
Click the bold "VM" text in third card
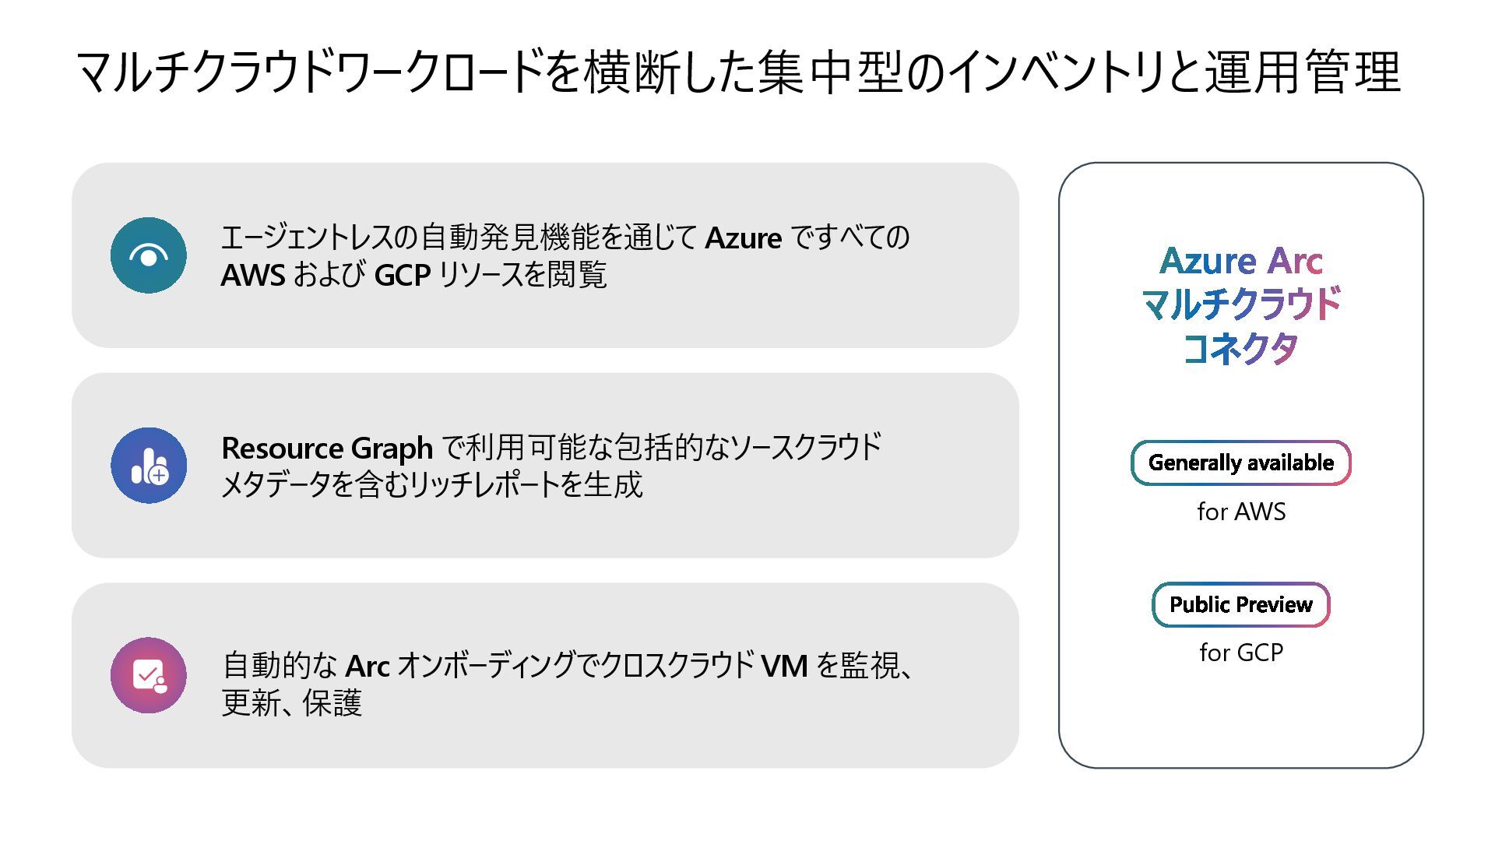tap(783, 667)
